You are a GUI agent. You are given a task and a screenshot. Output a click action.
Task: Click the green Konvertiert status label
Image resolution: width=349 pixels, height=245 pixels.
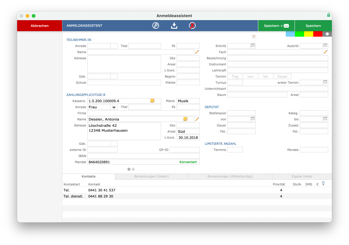(188, 162)
